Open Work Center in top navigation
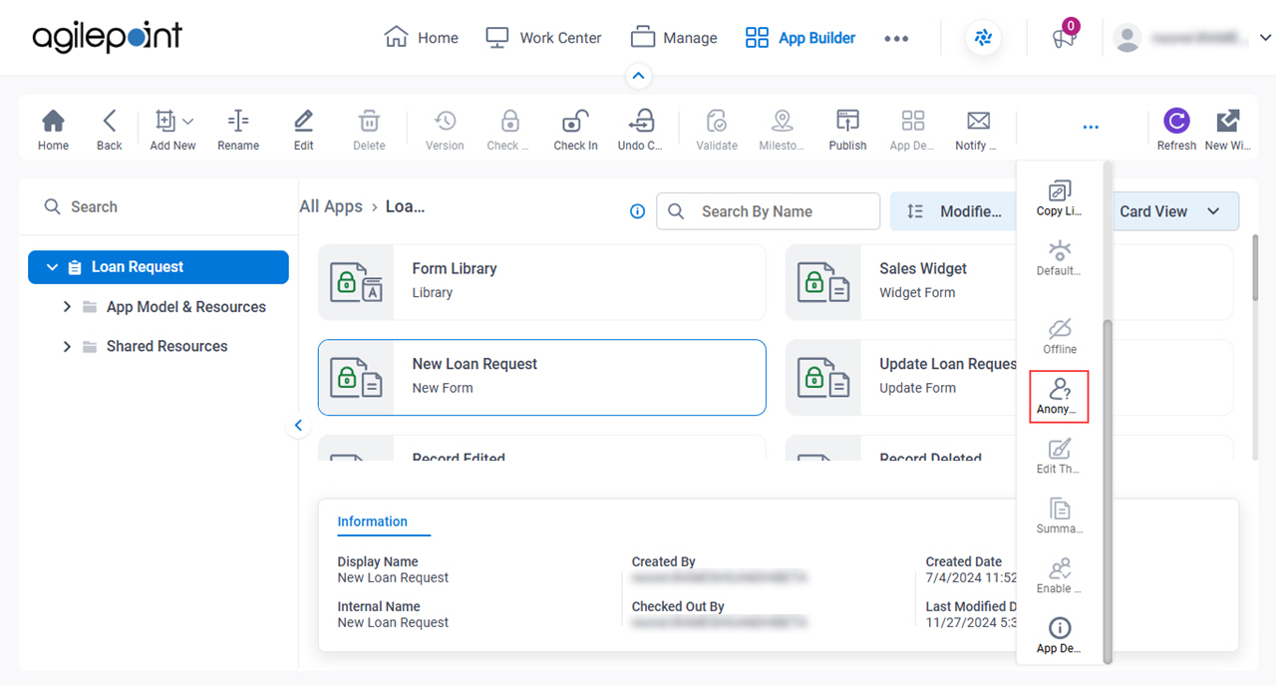 [x=543, y=38]
